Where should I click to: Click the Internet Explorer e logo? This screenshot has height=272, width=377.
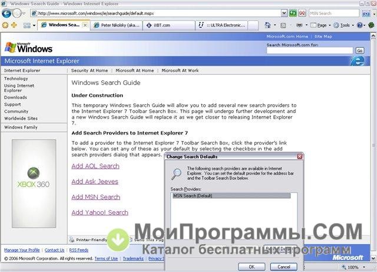(357, 61)
